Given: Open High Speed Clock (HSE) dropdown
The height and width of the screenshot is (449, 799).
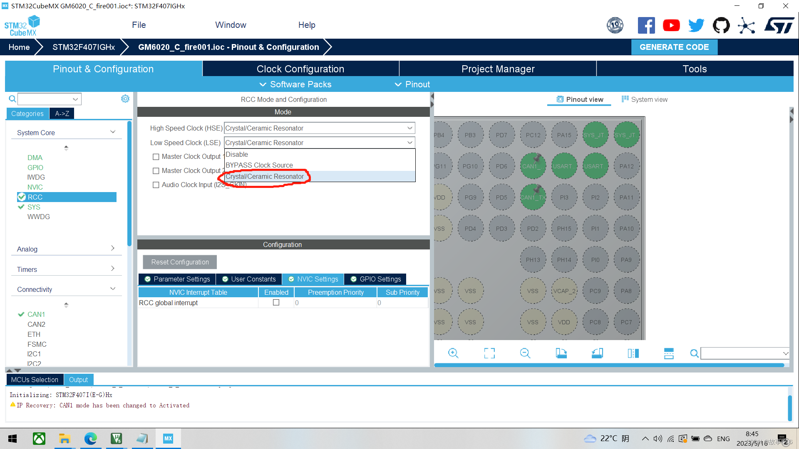Looking at the screenshot, I should pyautogui.click(x=320, y=128).
